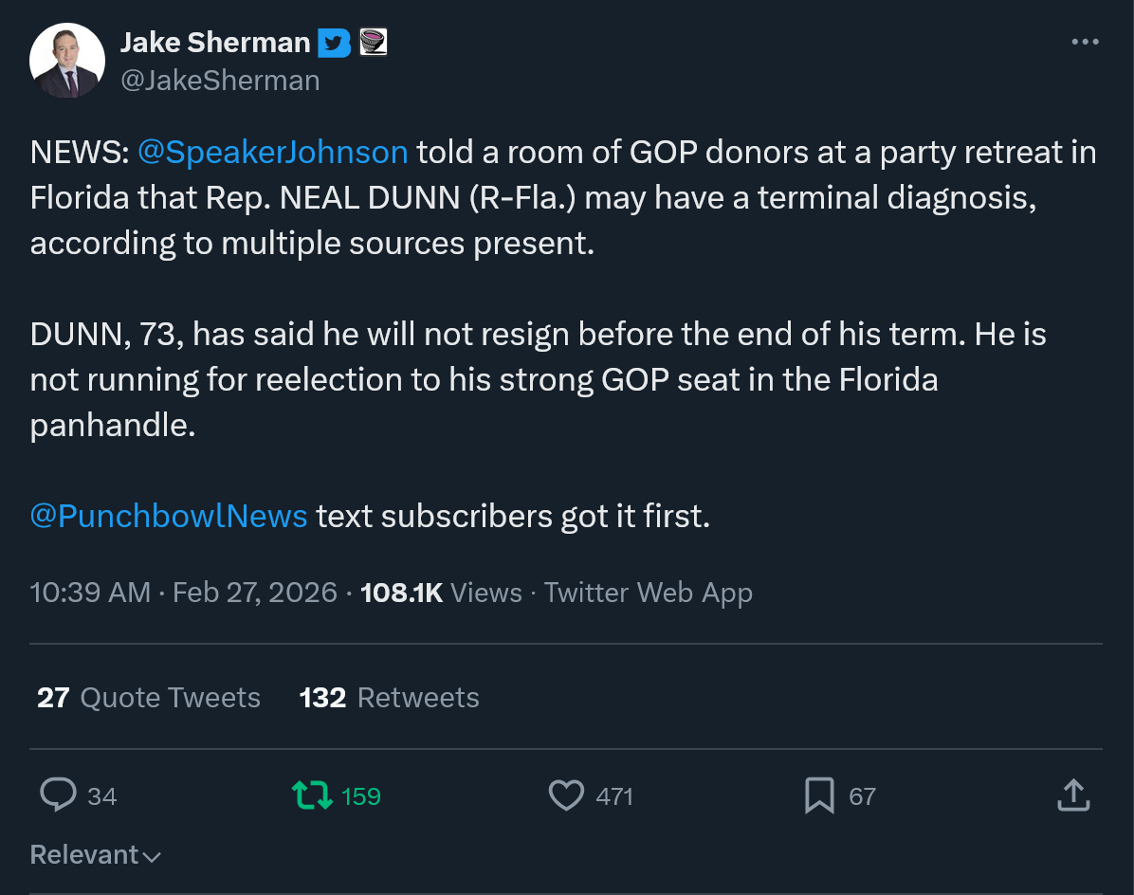Image resolution: width=1134 pixels, height=895 pixels.
Task: Click the Punchbowl affiliate badge icon
Action: 374,43
